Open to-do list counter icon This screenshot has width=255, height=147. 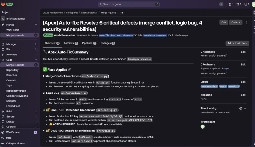[x=247, y=4]
